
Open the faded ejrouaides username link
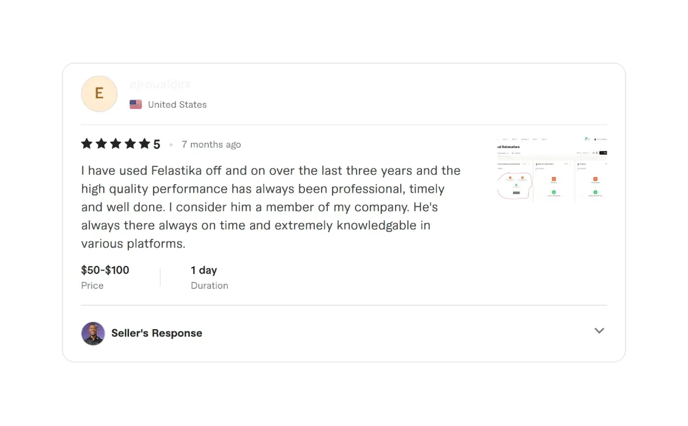(160, 84)
